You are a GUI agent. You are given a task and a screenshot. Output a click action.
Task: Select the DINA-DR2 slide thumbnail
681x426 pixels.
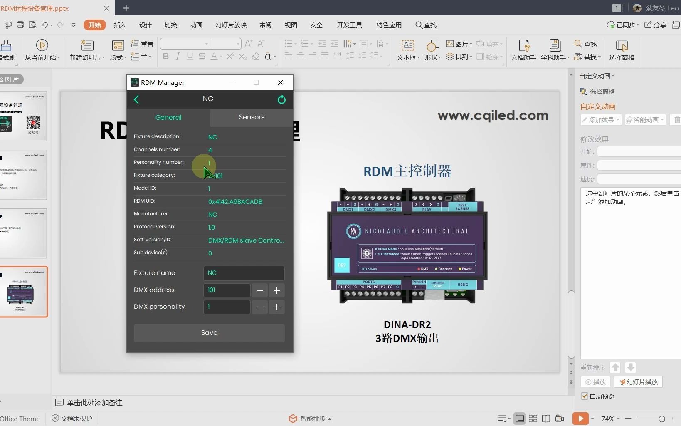(x=24, y=292)
